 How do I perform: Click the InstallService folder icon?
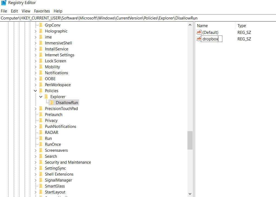coord(41,49)
